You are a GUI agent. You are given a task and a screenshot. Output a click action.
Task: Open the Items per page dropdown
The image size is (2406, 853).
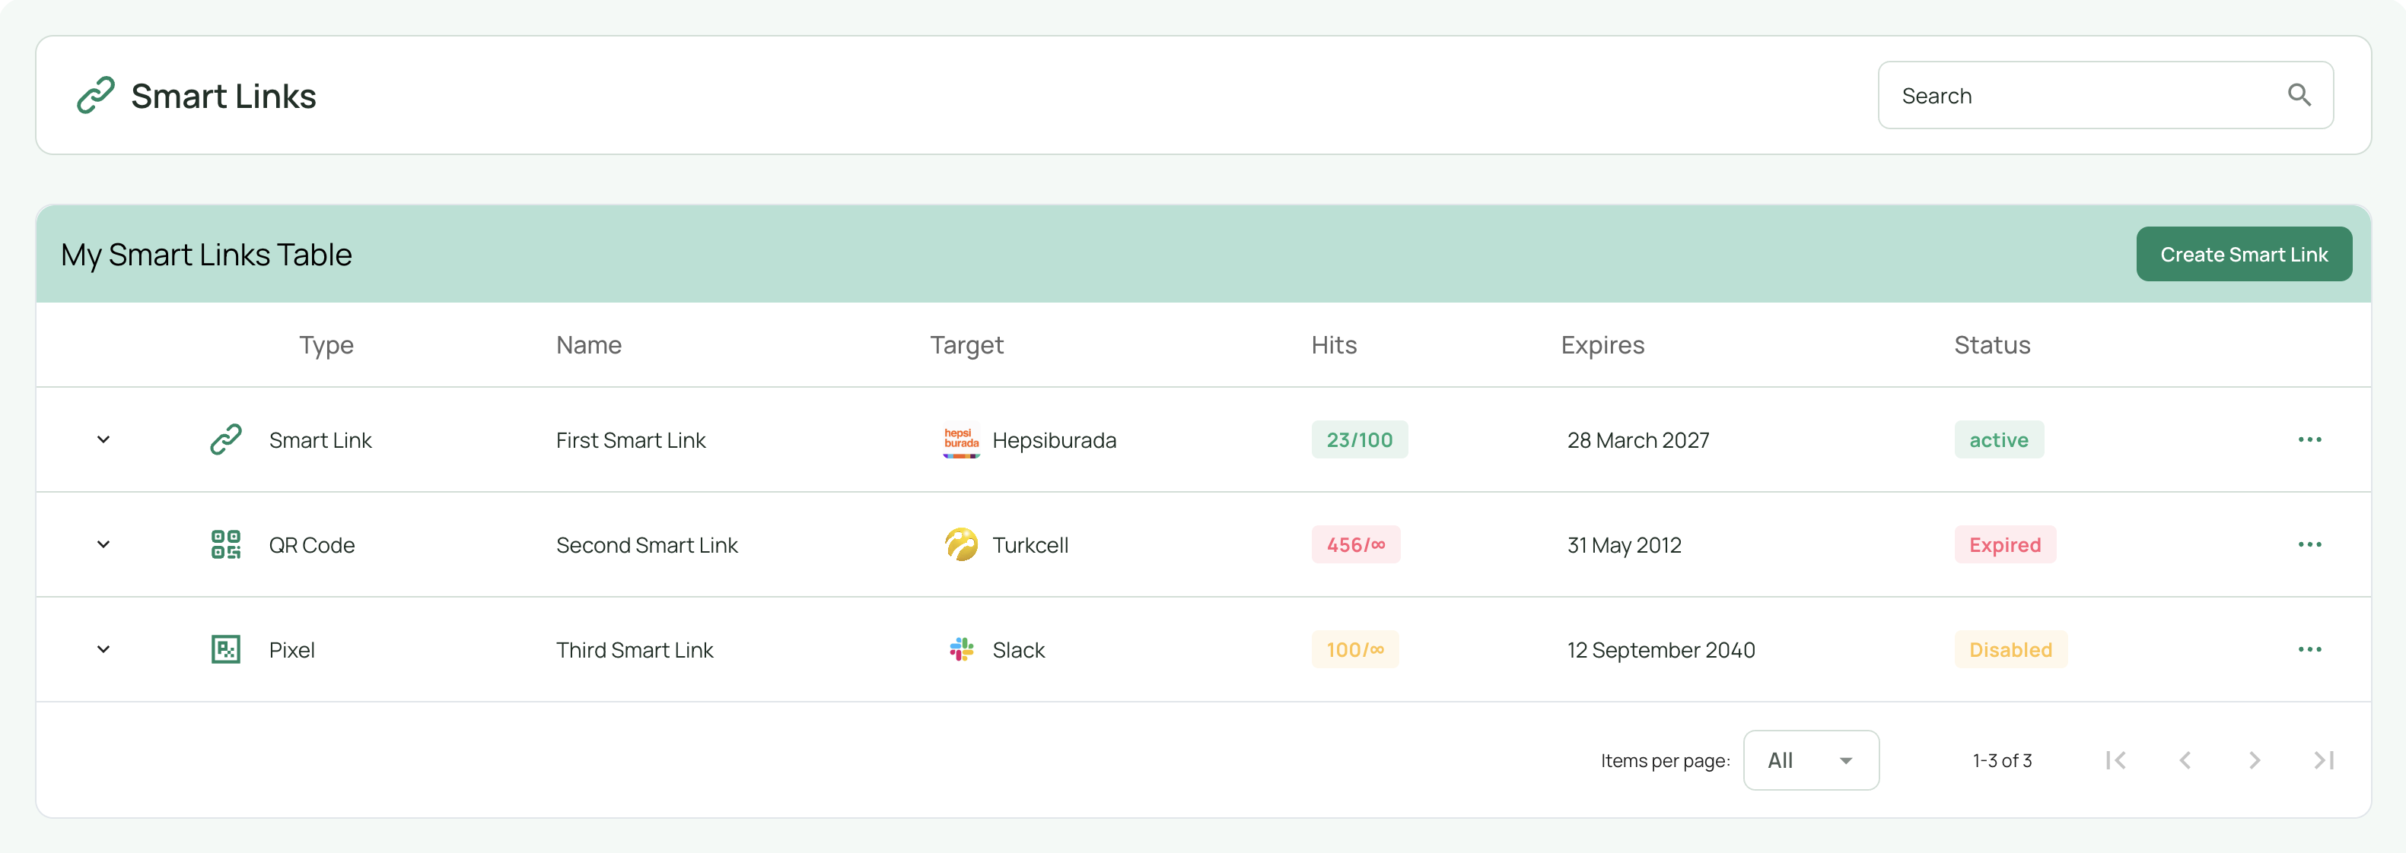point(1810,760)
